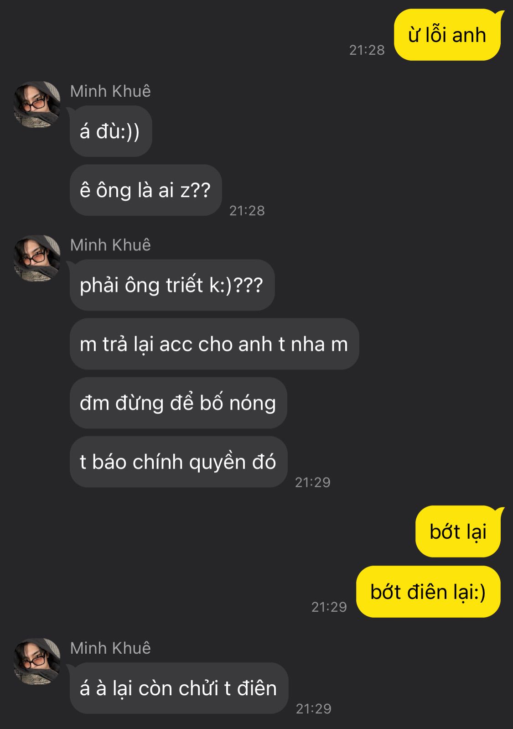Viewport: 513px width, 729px height.
Task: Select the message 't báo chính quyền đó'
Action: pyautogui.click(x=179, y=462)
